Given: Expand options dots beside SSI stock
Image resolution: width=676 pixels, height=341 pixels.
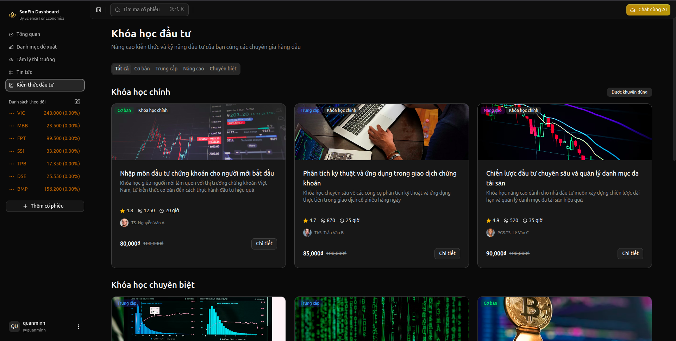Looking at the screenshot, I should pos(12,151).
